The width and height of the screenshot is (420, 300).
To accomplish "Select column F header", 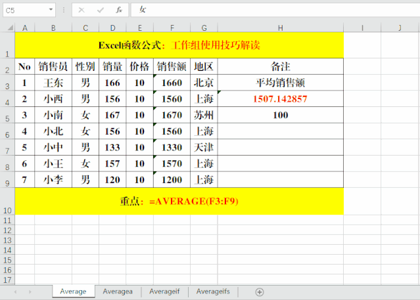I will coord(172,28).
